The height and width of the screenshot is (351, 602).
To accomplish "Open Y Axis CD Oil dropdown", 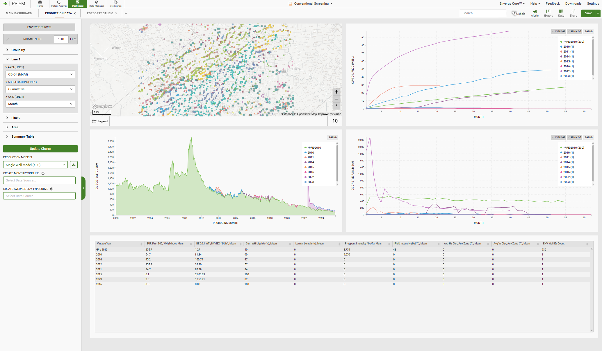I will point(40,74).
